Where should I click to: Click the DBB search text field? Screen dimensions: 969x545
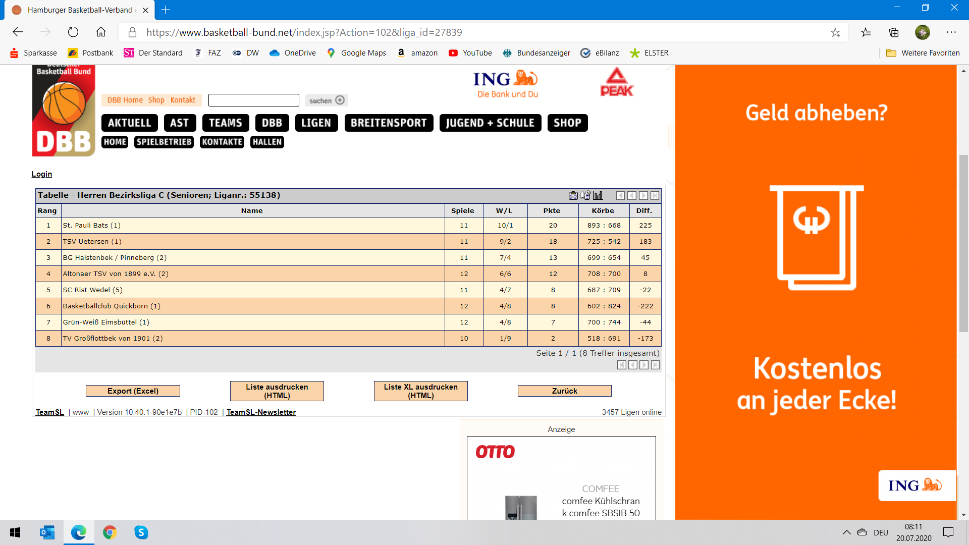[x=253, y=100]
